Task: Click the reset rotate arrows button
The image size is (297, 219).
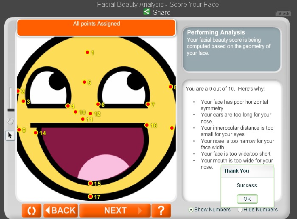Action: click(x=31, y=210)
